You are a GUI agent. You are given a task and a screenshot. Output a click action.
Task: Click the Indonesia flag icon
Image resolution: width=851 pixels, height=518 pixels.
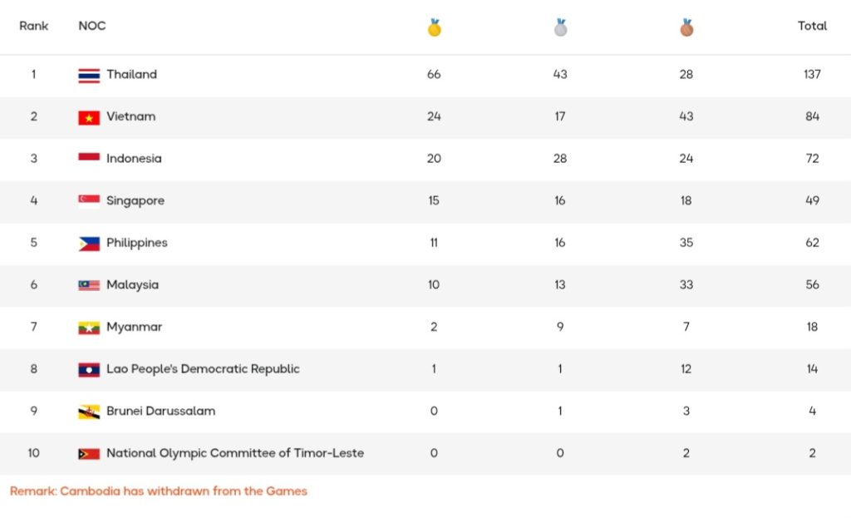(x=89, y=159)
